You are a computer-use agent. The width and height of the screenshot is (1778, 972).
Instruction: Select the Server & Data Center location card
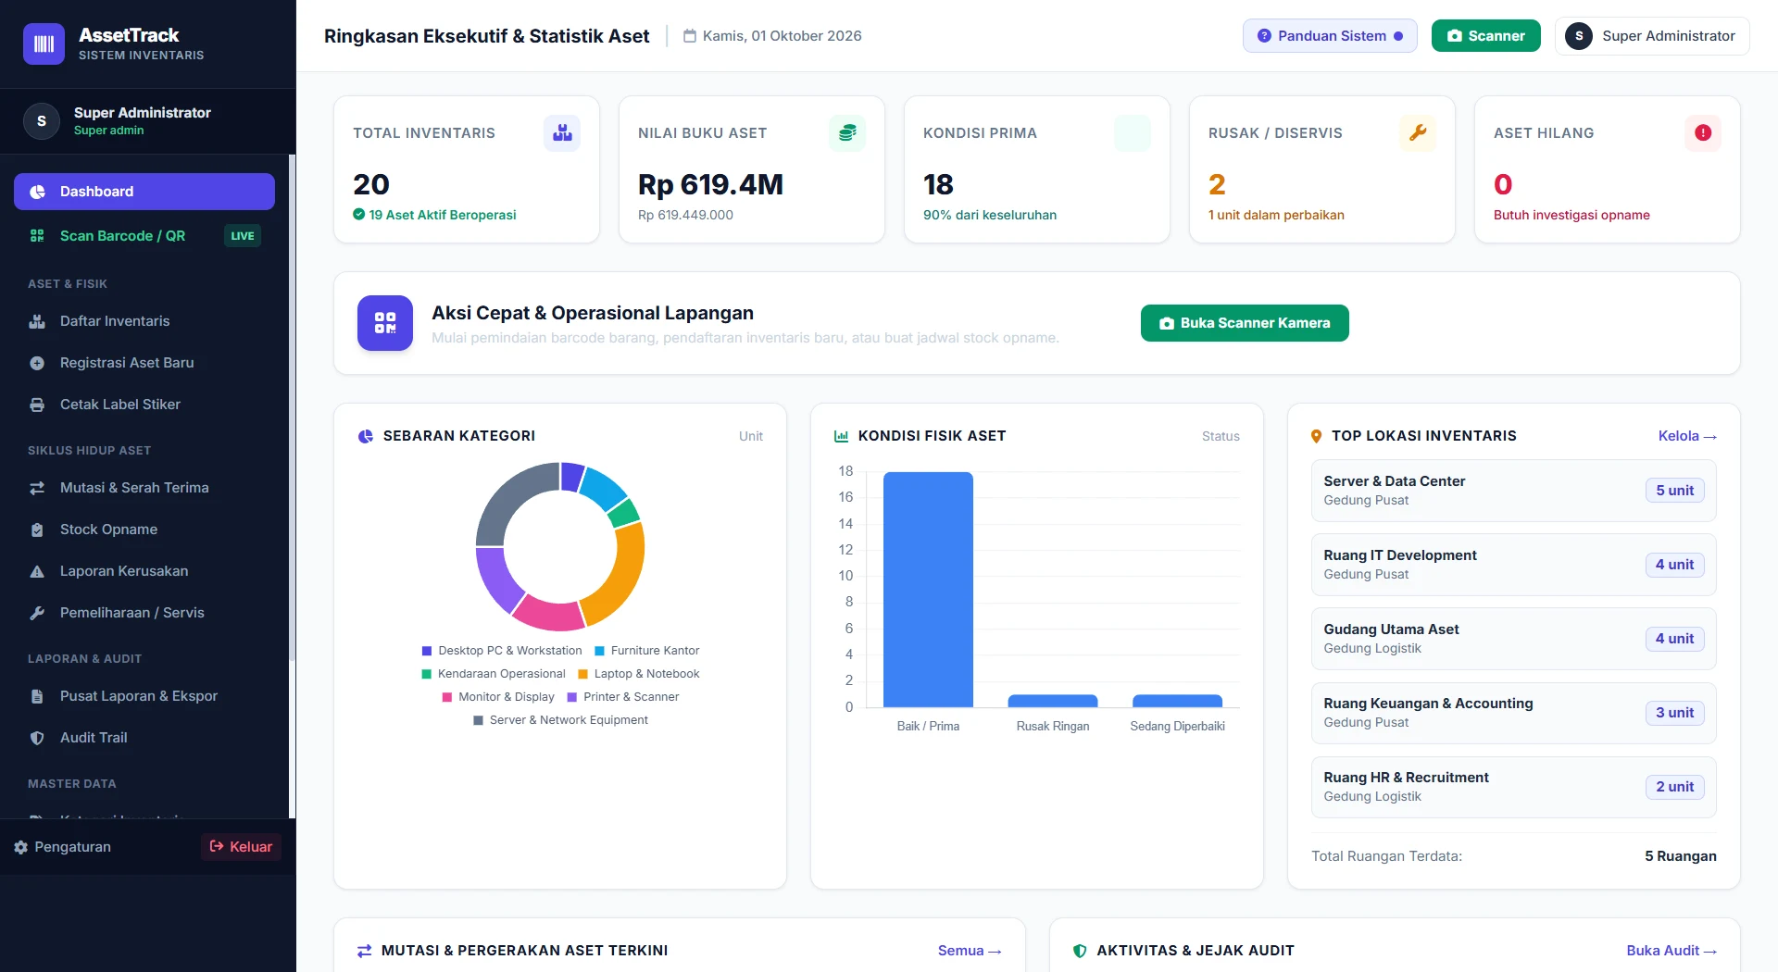[x=1513, y=491]
